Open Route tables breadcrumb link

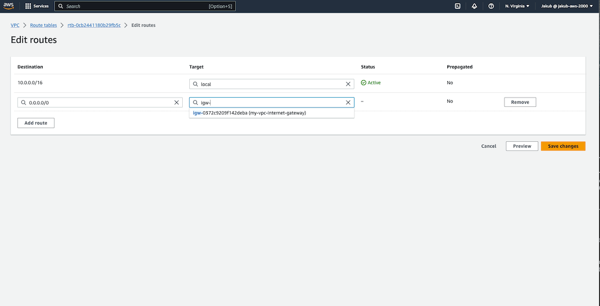(43, 25)
